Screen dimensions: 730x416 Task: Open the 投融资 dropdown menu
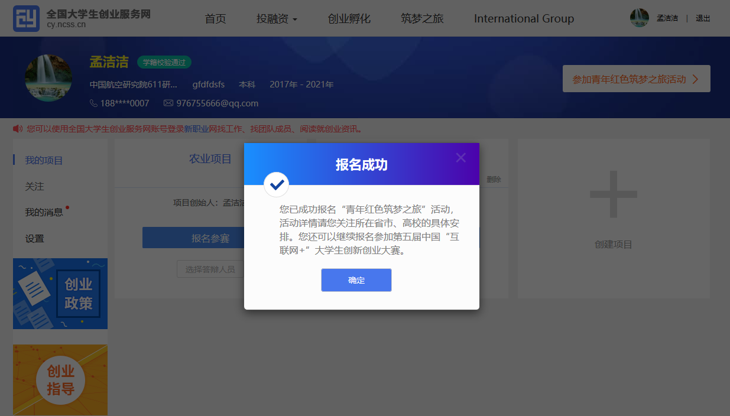point(277,19)
